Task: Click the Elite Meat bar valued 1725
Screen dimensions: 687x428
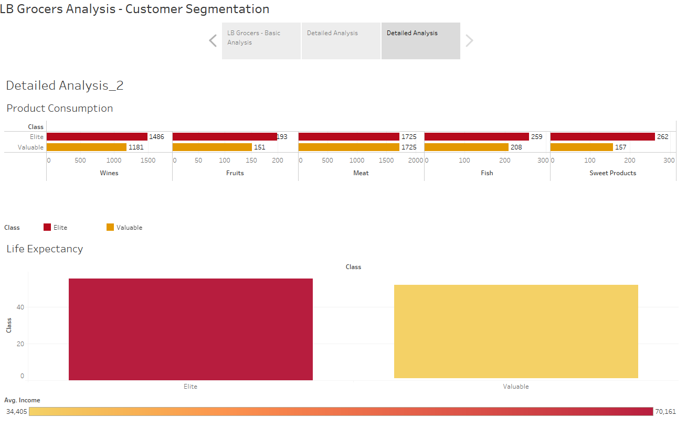Action: 349,136
